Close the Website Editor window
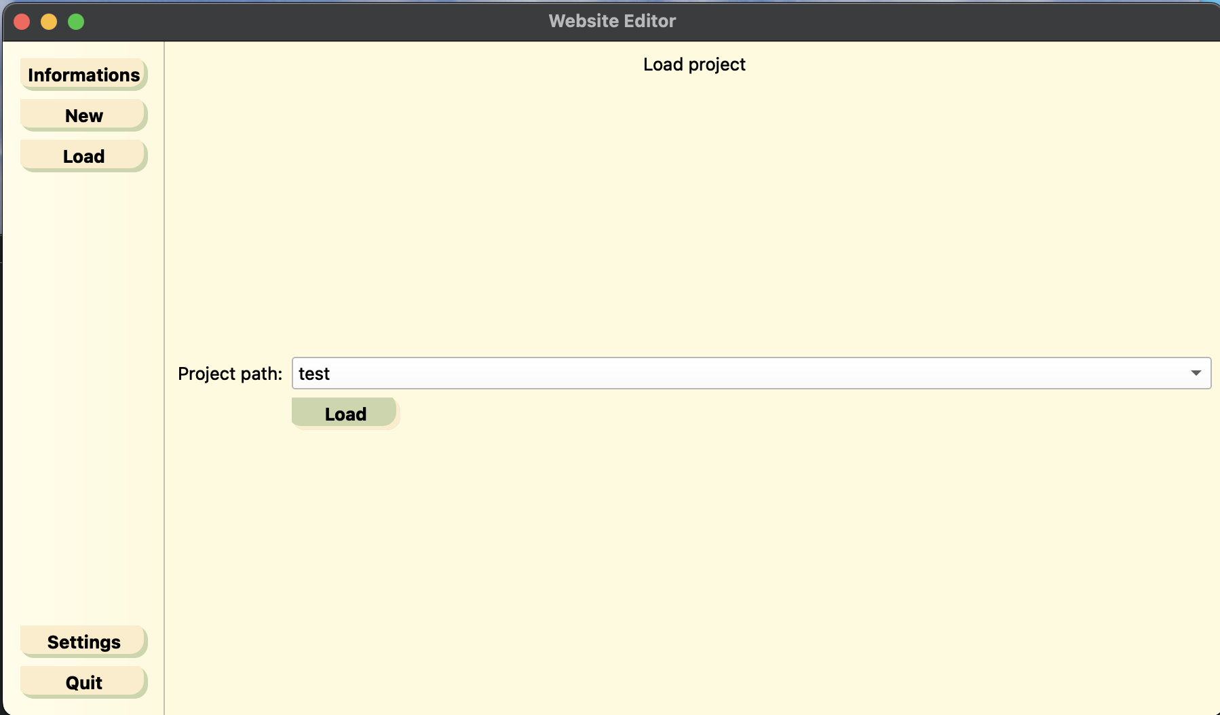 [22, 22]
